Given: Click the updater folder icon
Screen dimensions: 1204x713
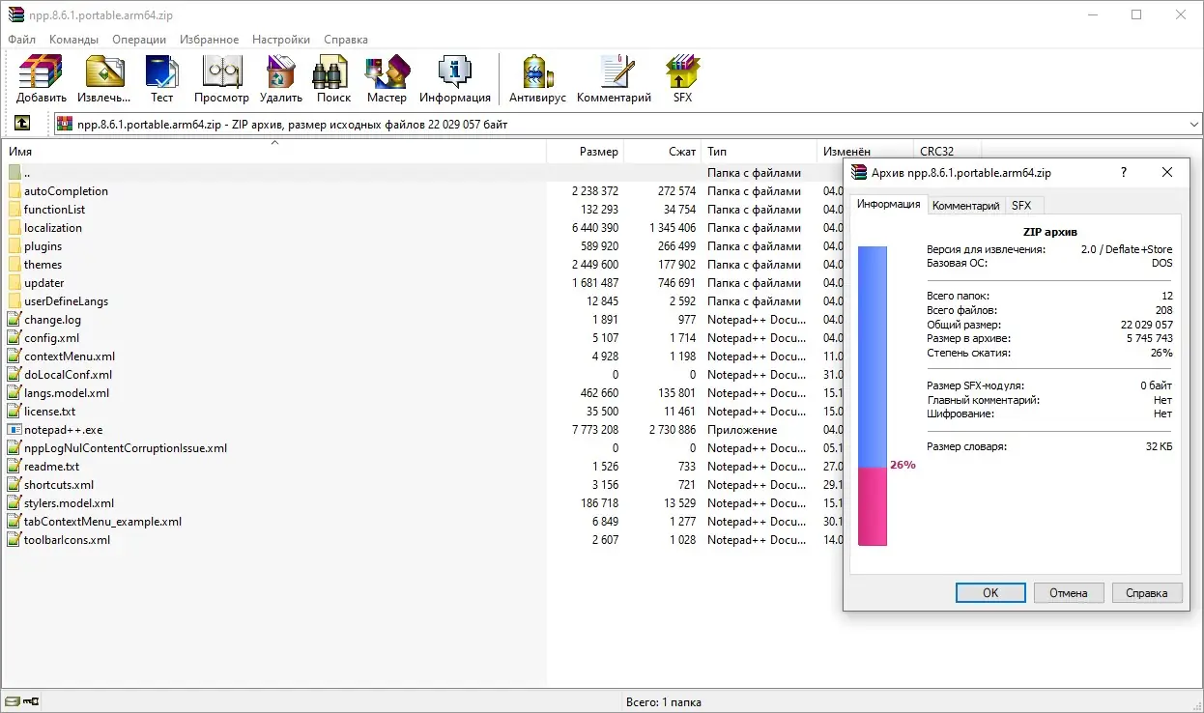Looking at the screenshot, I should (x=14, y=283).
